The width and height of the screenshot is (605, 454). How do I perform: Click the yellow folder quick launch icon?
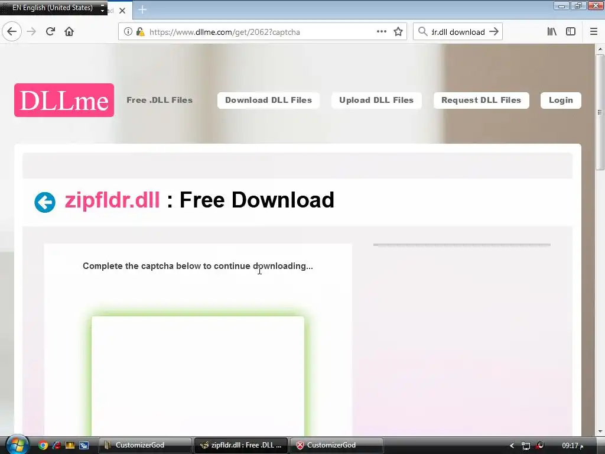(x=70, y=445)
